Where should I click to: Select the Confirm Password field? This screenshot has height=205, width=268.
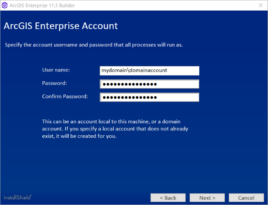[x=149, y=97]
